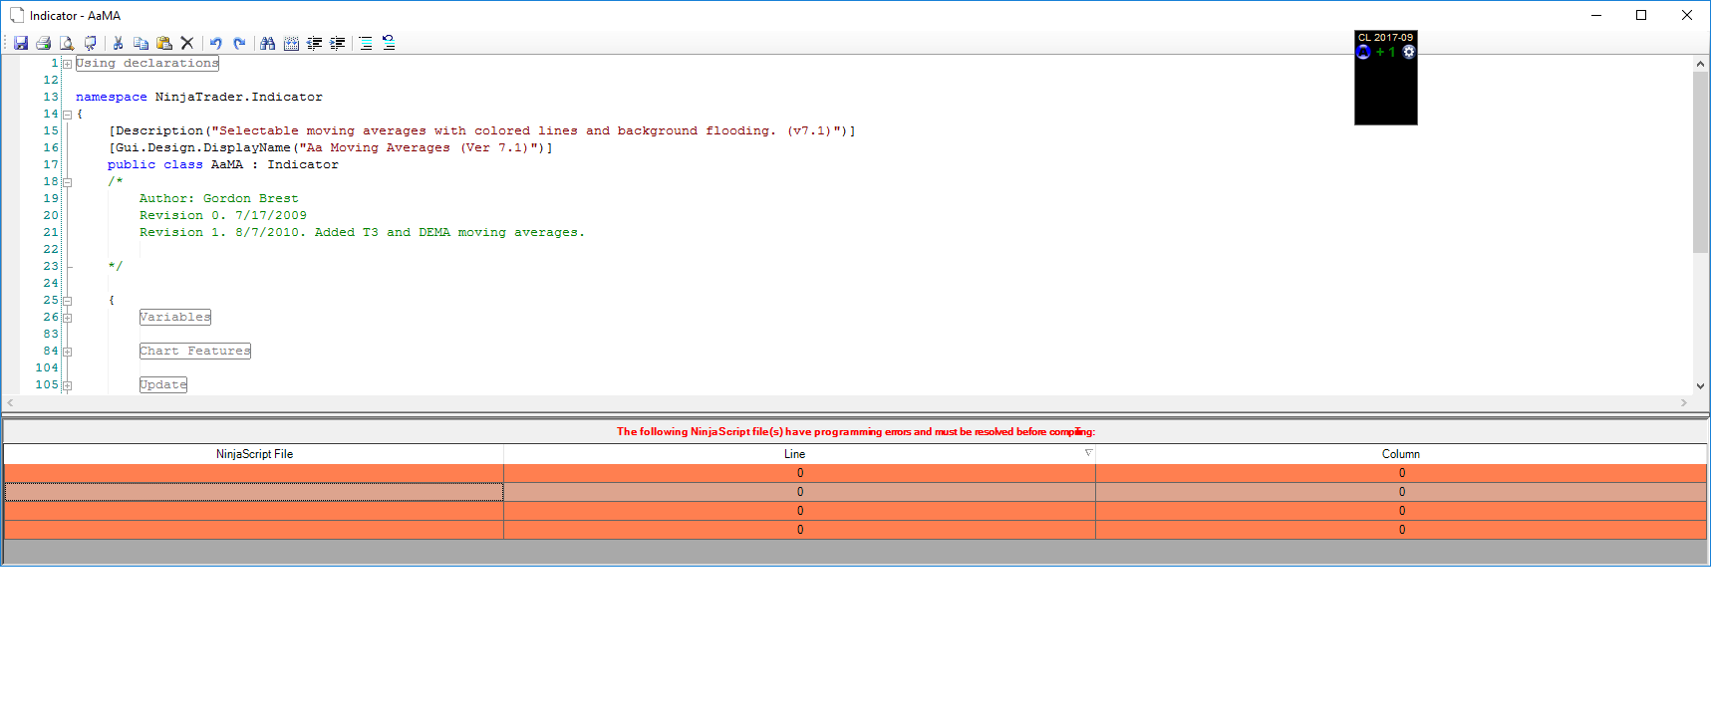
Task: Click the window icon beside 'Indicator - AaMA'
Action: (16, 15)
